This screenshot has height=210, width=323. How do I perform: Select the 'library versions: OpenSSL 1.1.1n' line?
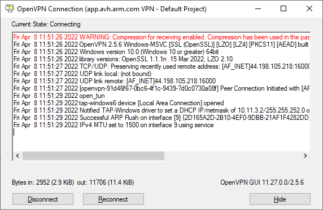[x=123, y=59]
